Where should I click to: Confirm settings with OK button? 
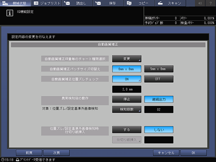tap(193, 153)
